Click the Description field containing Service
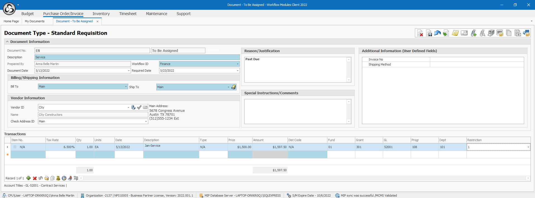This screenshot has height=198, width=535. [x=137, y=57]
